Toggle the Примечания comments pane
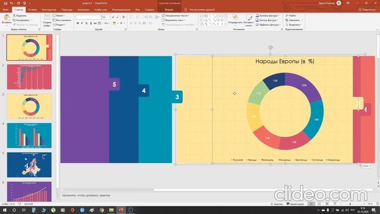This screenshot has width=380, height=214. (295, 204)
